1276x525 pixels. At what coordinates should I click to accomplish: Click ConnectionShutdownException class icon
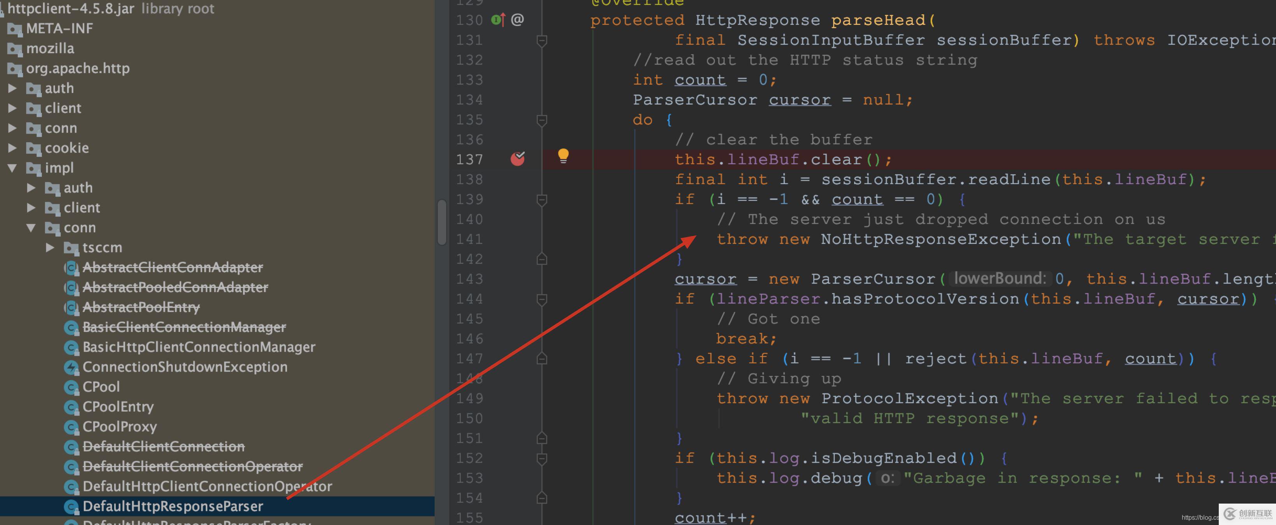[71, 367]
